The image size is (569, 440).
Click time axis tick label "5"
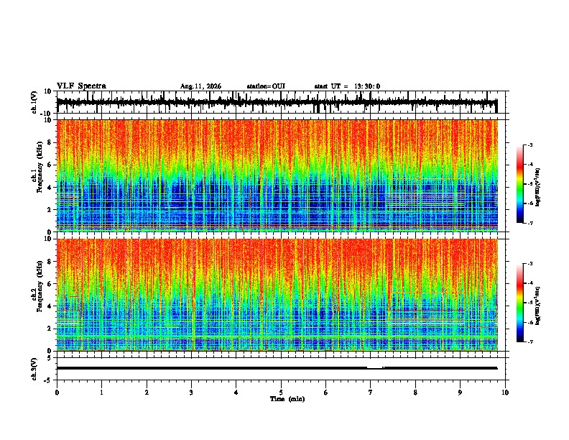[281, 393]
